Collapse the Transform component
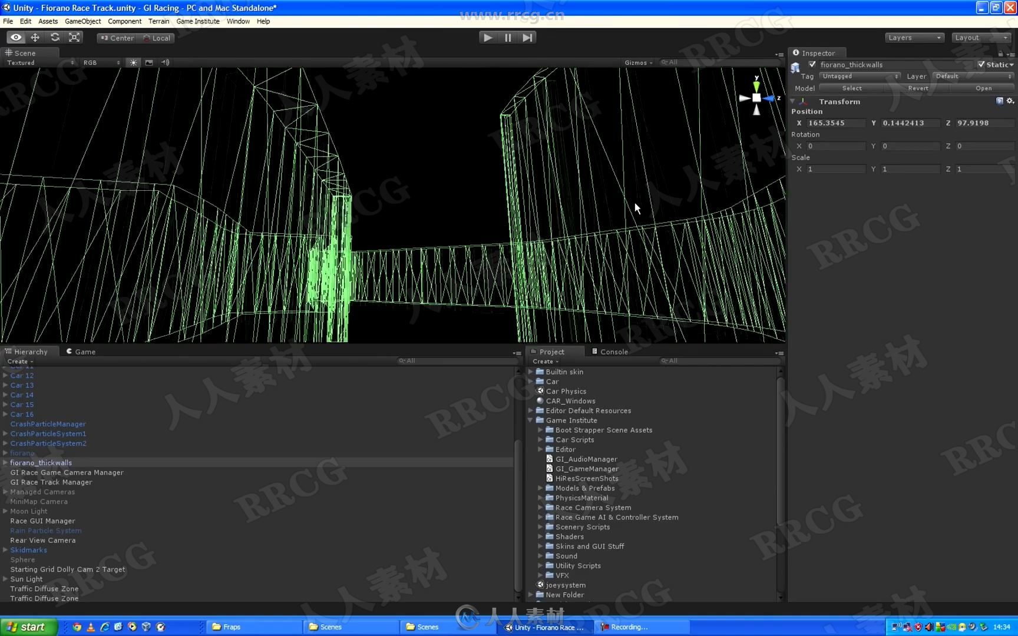 [x=793, y=101]
